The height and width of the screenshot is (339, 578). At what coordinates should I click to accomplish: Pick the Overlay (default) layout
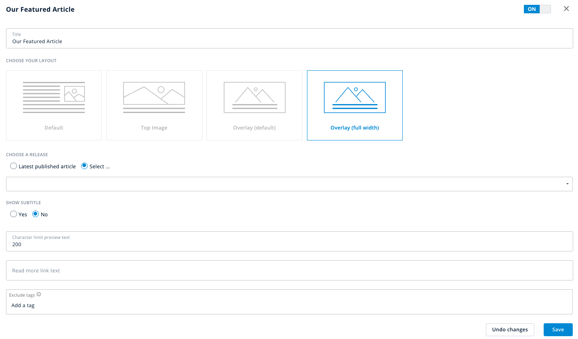[x=254, y=105]
